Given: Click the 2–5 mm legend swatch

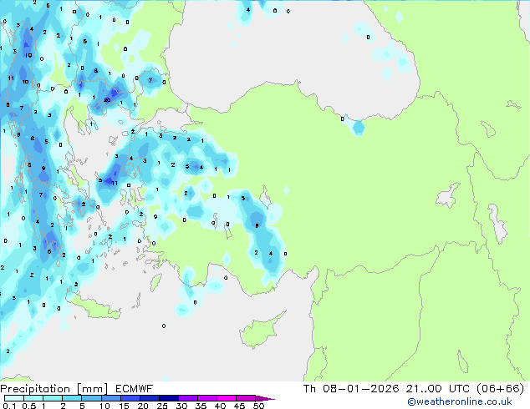Looking at the screenshot, I should pos(72,398).
